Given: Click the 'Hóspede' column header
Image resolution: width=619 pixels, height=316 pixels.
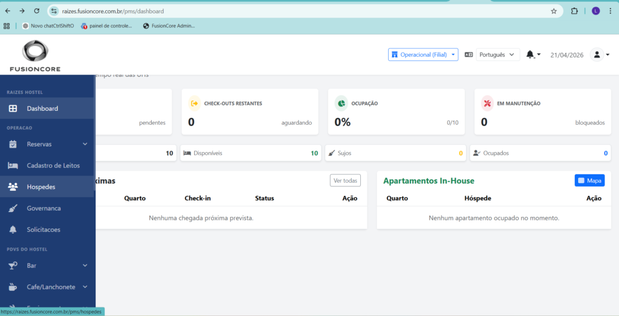Looking at the screenshot, I should click(x=478, y=198).
